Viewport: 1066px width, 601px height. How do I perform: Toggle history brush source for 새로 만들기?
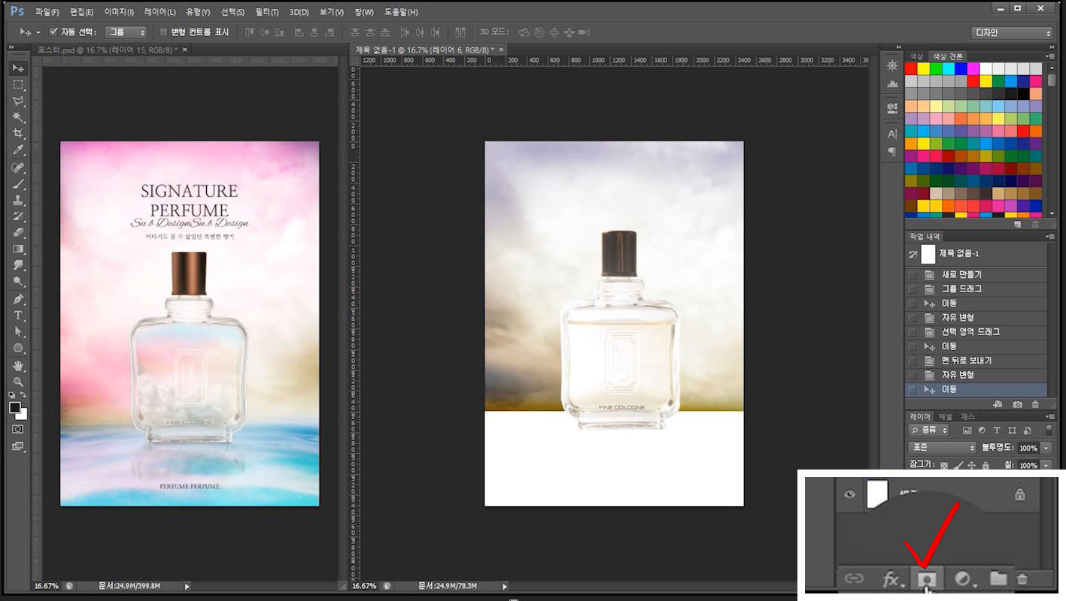point(913,275)
